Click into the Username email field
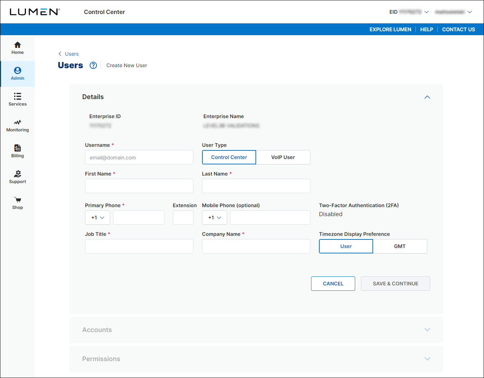 point(139,157)
